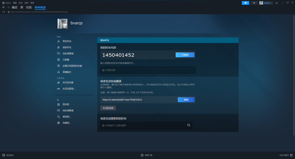Click the envelope icon under 组 section
The image size is (295, 159).
click(58, 110)
